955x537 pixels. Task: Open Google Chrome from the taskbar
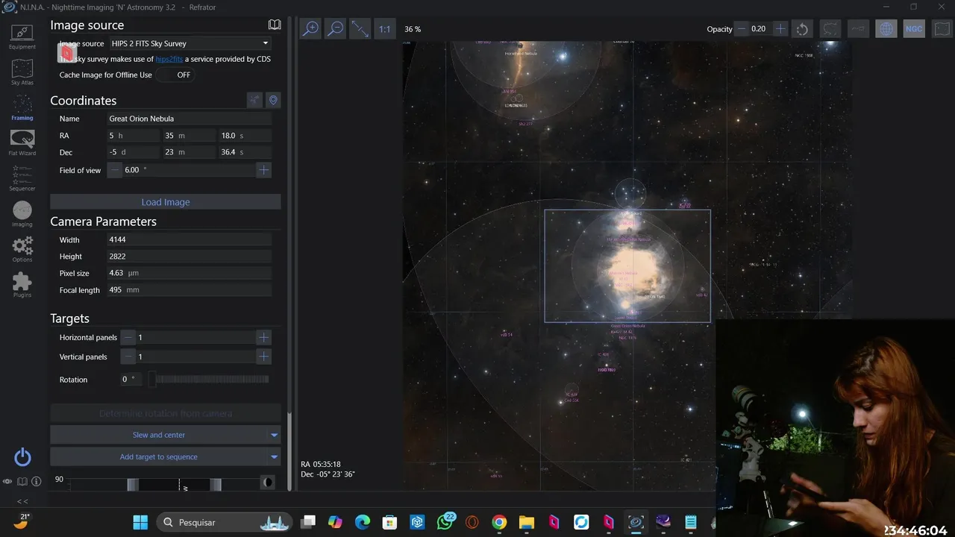pos(499,522)
